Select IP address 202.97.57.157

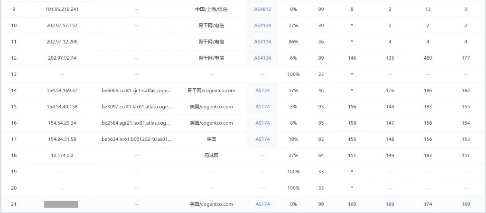click(62, 26)
